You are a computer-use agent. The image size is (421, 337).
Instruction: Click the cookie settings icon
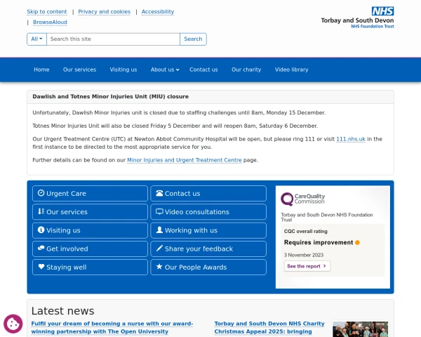click(13, 323)
